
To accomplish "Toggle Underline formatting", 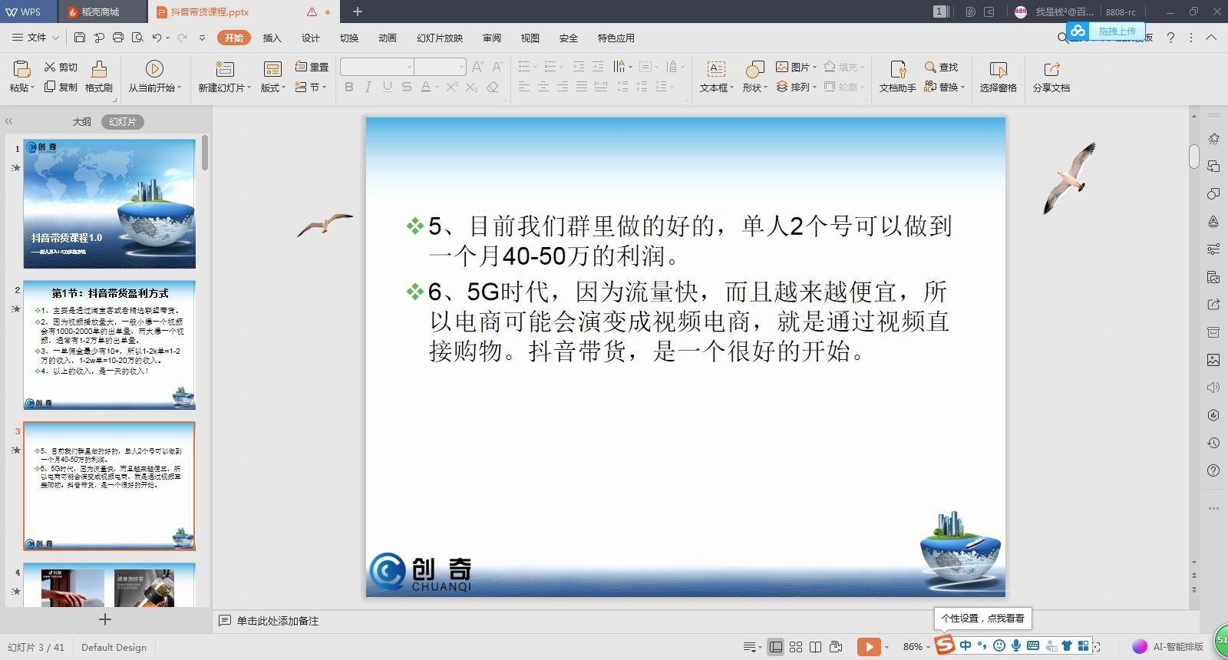I will [388, 87].
